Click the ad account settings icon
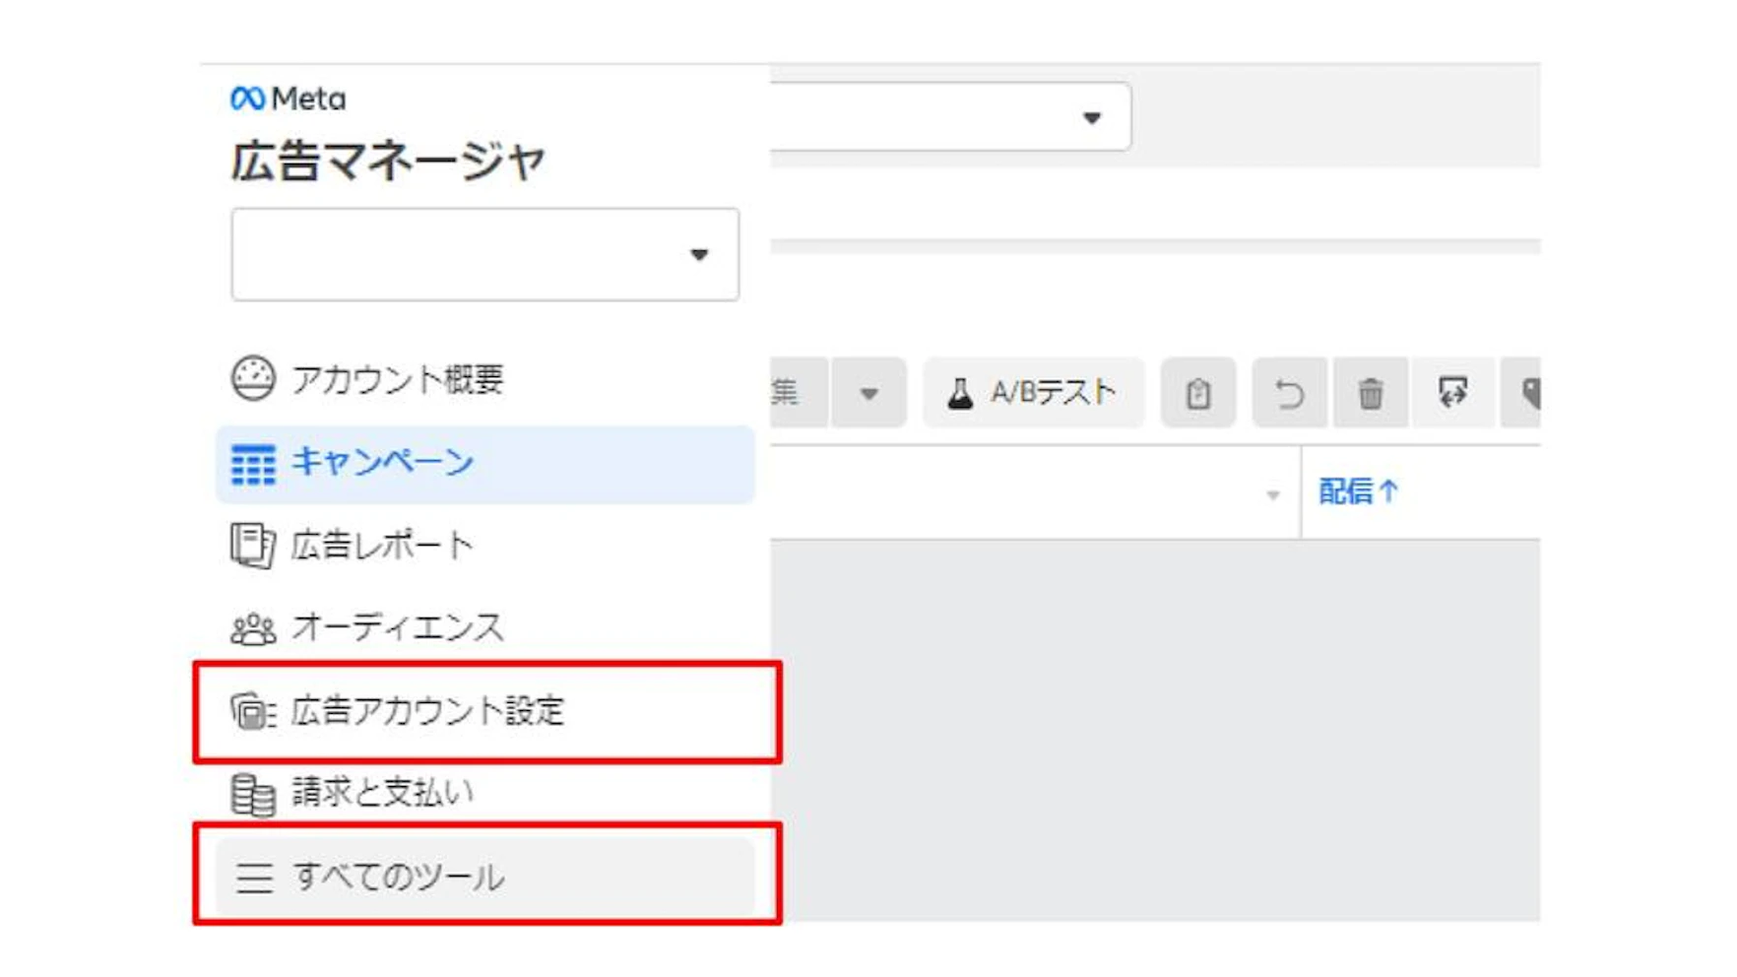 pos(253,711)
